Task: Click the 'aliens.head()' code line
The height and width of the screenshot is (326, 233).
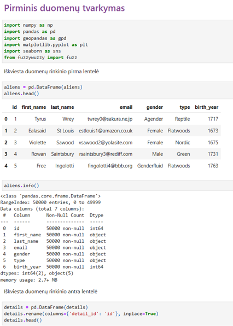Action: [21, 94]
